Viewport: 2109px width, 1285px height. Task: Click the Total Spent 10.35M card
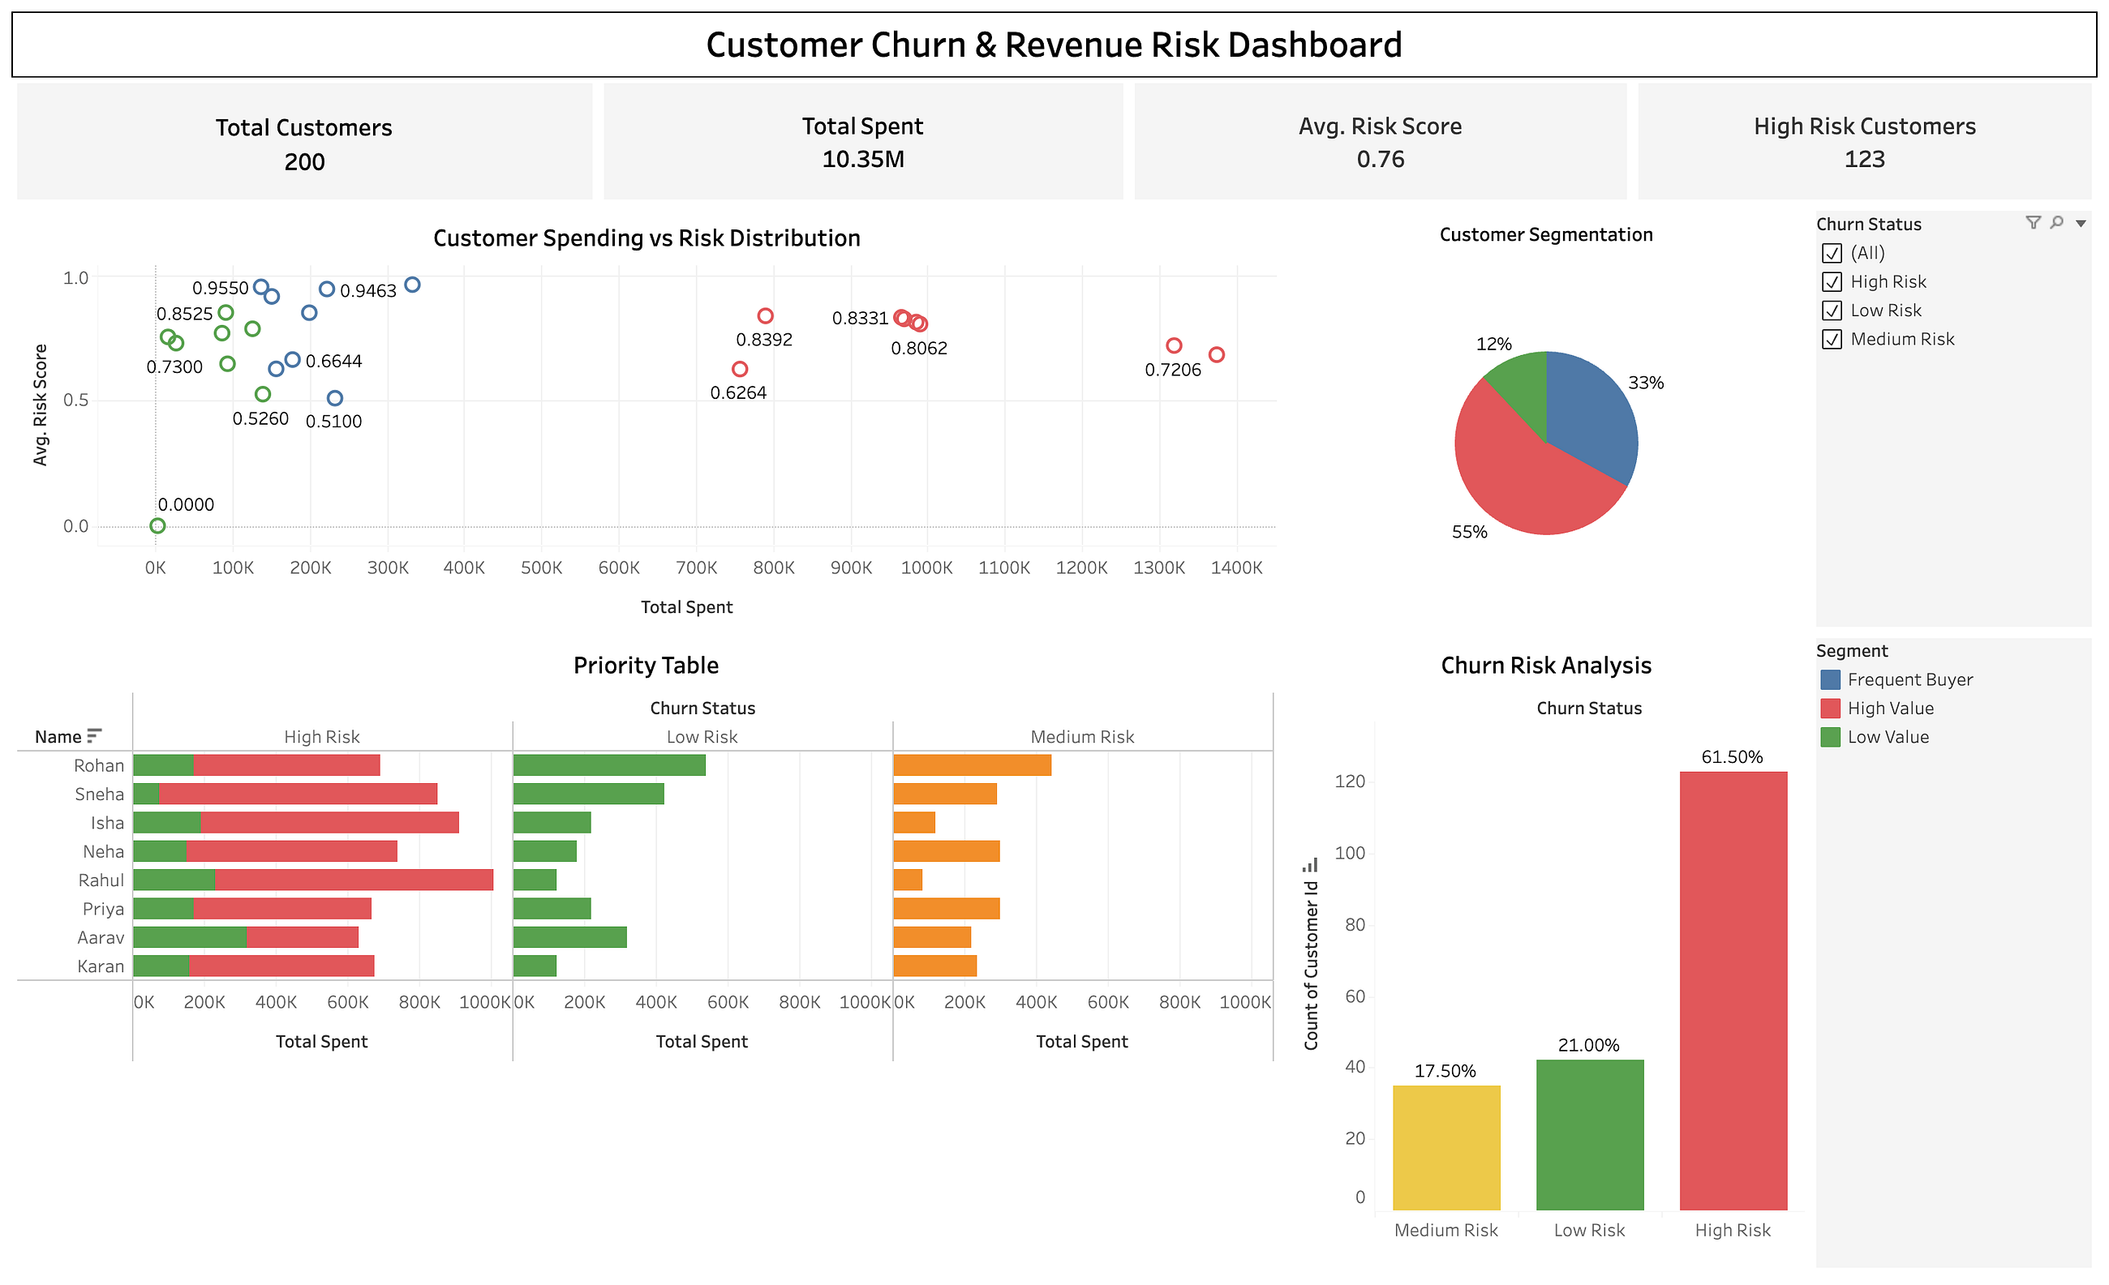pyautogui.click(x=863, y=142)
